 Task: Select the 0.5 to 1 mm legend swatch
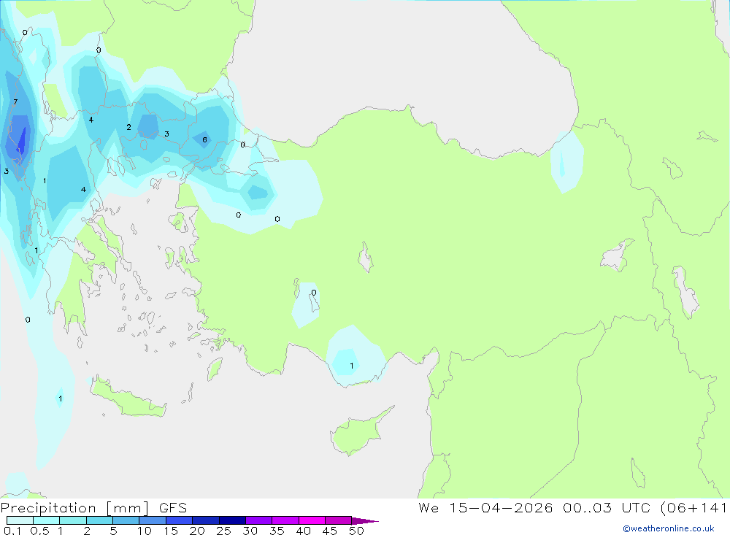pos(47,520)
